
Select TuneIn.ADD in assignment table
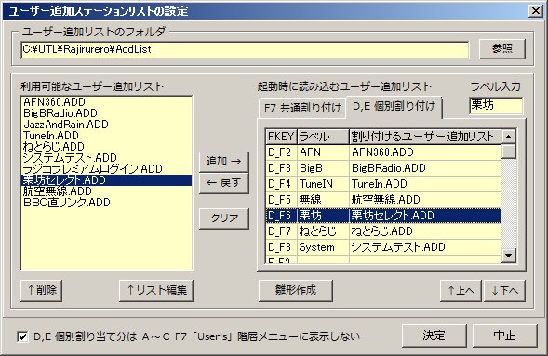(x=425, y=184)
